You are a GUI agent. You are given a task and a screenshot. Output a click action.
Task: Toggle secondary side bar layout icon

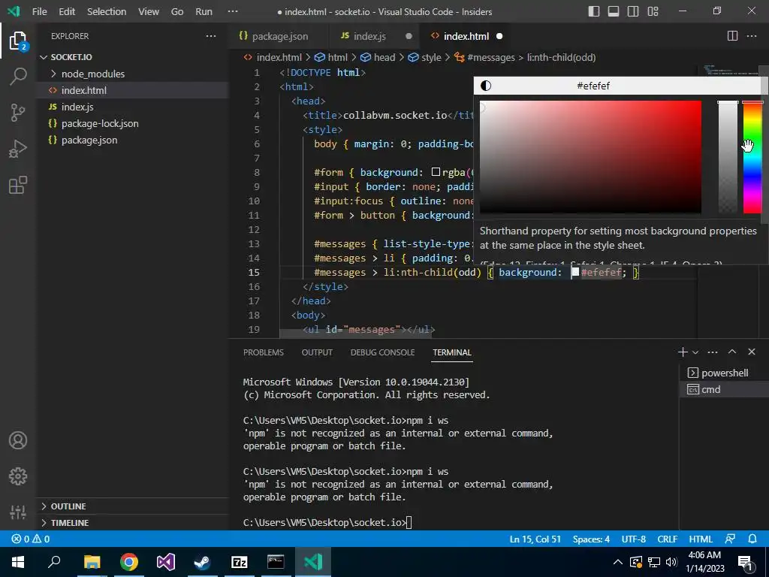tap(633, 11)
